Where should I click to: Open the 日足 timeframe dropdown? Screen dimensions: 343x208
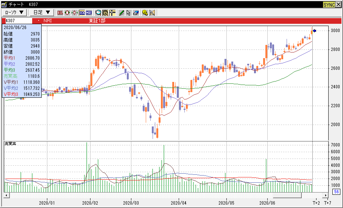point(41,12)
